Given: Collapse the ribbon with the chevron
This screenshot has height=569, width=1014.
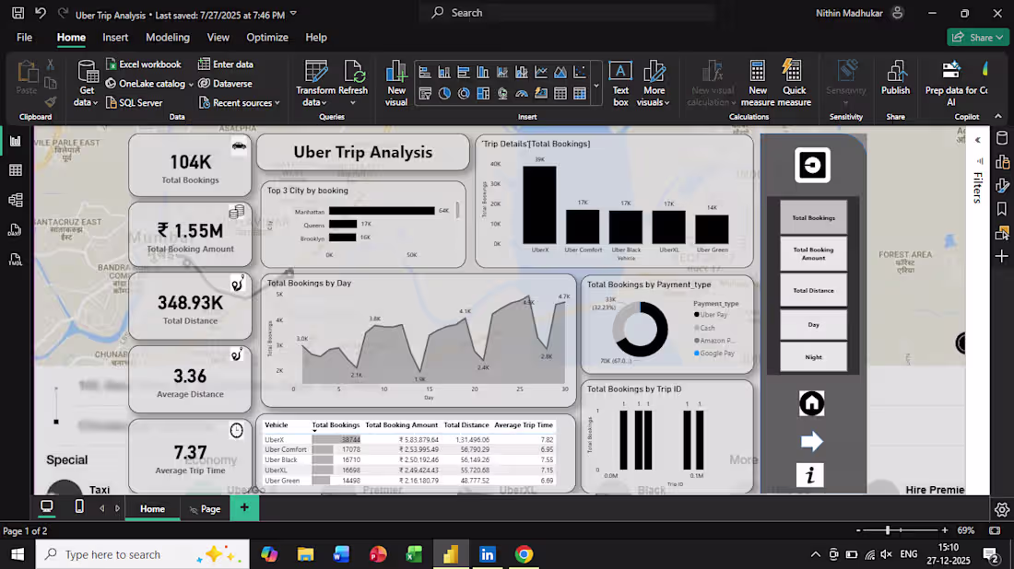Looking at the screenshot, I should coord(997,116).
